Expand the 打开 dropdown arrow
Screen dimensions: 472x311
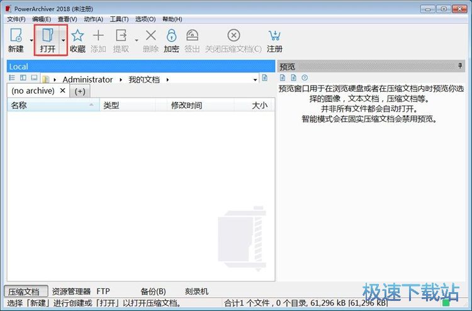[63, 40]
